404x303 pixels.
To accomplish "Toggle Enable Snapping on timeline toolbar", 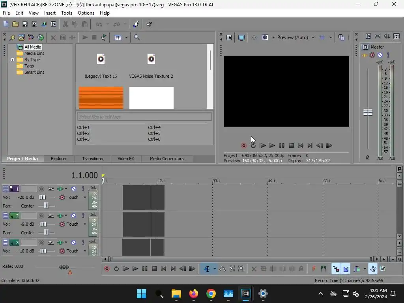I will 336,269.
